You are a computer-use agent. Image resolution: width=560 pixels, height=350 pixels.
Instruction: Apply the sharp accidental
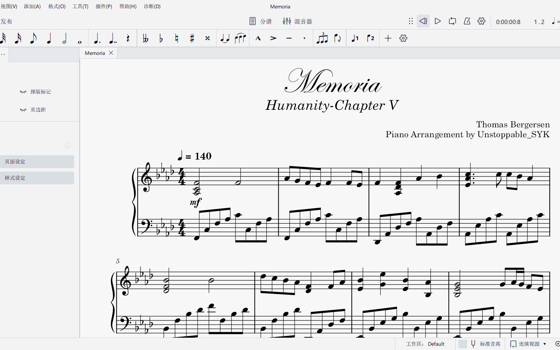click(192, 38)
